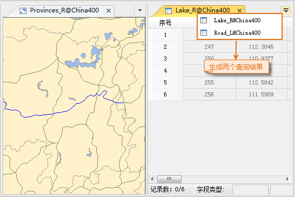
Task: Click the map icon on Provinces_R@China400 tab
Action: [23, 11]
